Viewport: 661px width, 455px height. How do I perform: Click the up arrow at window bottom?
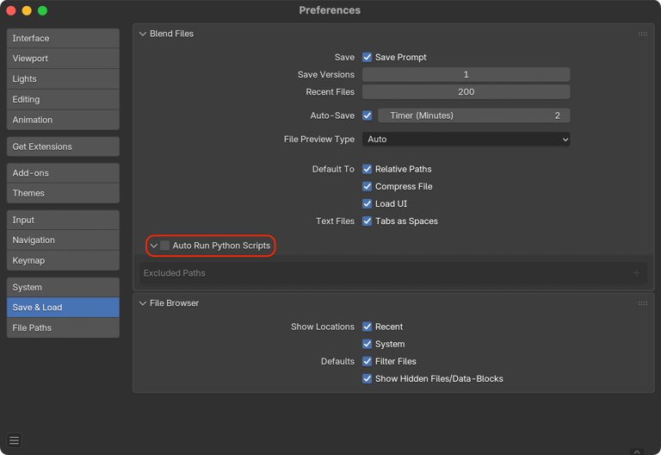[637, 452]
